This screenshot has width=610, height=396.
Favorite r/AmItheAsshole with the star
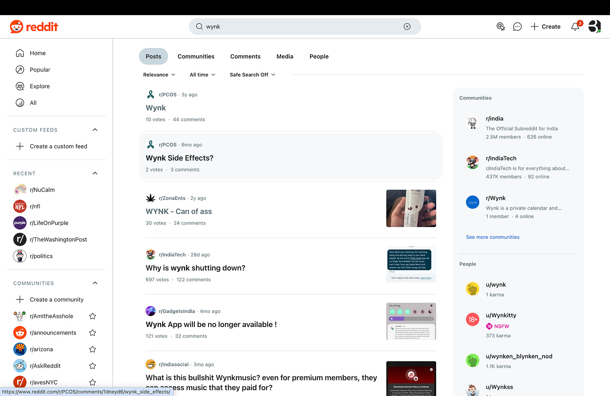(93, 316)
